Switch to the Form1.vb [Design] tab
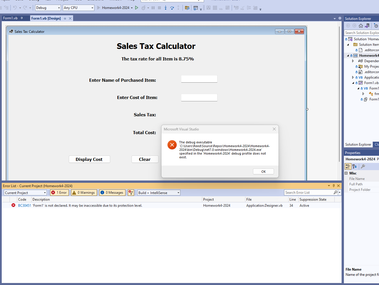The height and width of the screenshot is (285, 379). 46,18
